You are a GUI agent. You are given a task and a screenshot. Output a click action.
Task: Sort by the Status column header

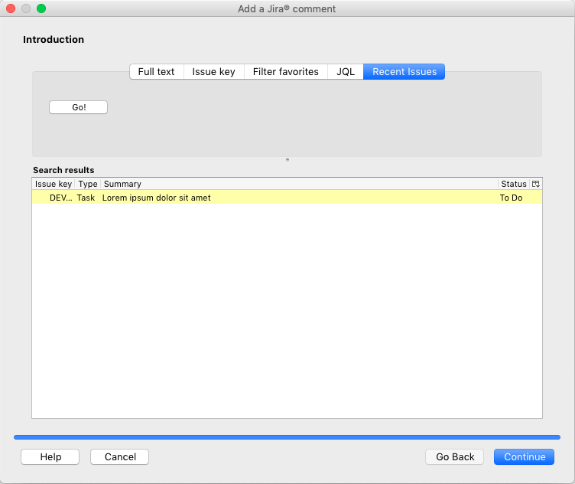[x=514, y=184]
